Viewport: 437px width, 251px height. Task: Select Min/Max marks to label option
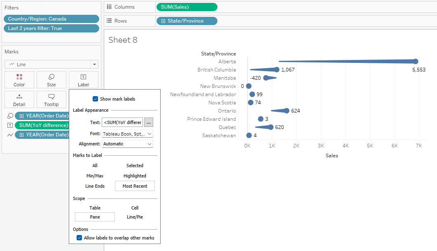point(95,176)
